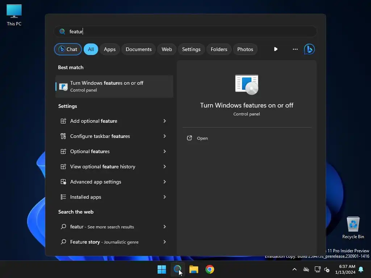The width and height of the screenshot is (371, 278).
Task: Launch Google Chrome from taskbar
Action: point(210,269)
